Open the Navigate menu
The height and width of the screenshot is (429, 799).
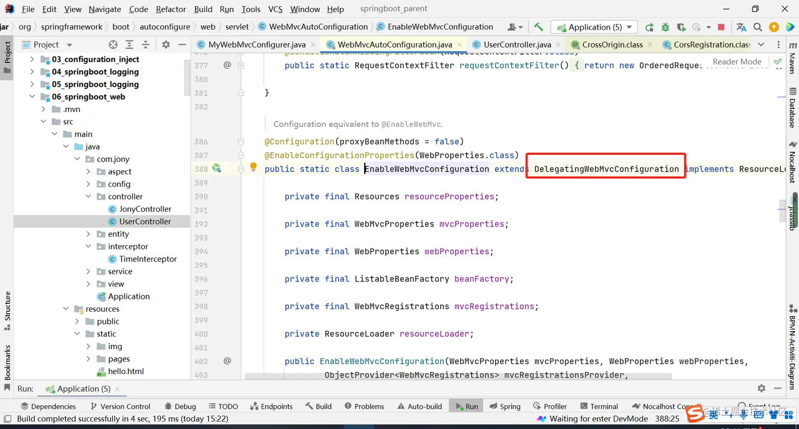[105, 9]
